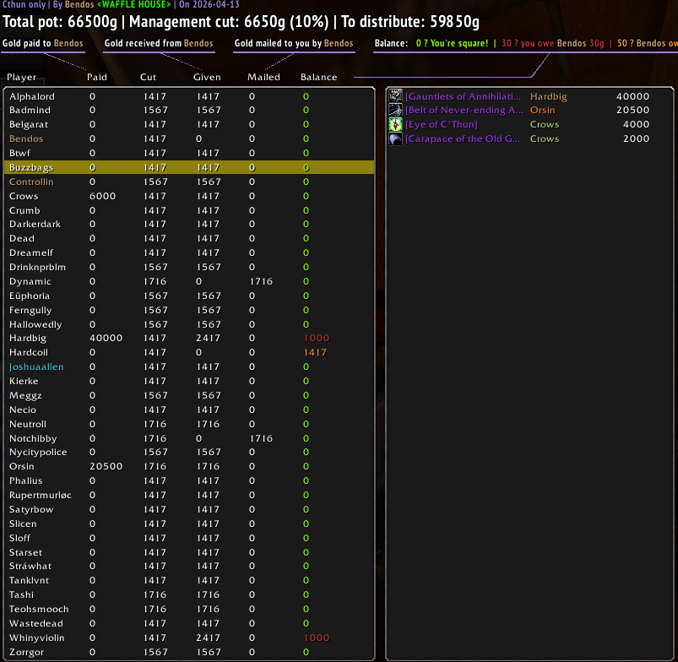Click the Gauntlets of Annihilation item icon
678x662 pixels.
[x=395, y=95]
